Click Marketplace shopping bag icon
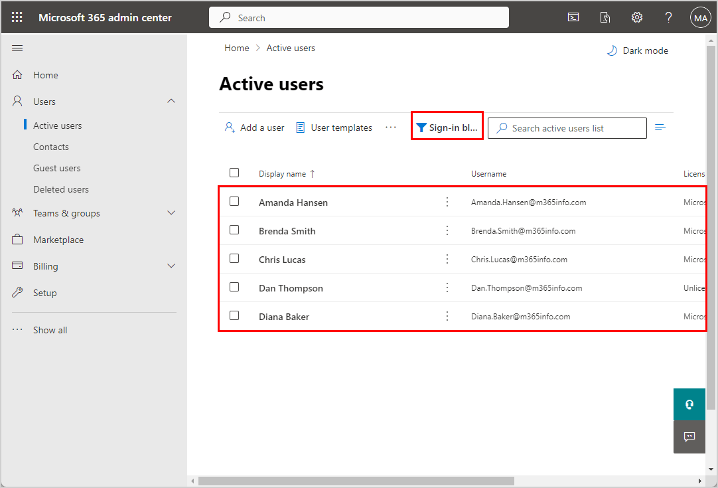The height and width of the screenshot is (488, 718). tap(17, 239)
